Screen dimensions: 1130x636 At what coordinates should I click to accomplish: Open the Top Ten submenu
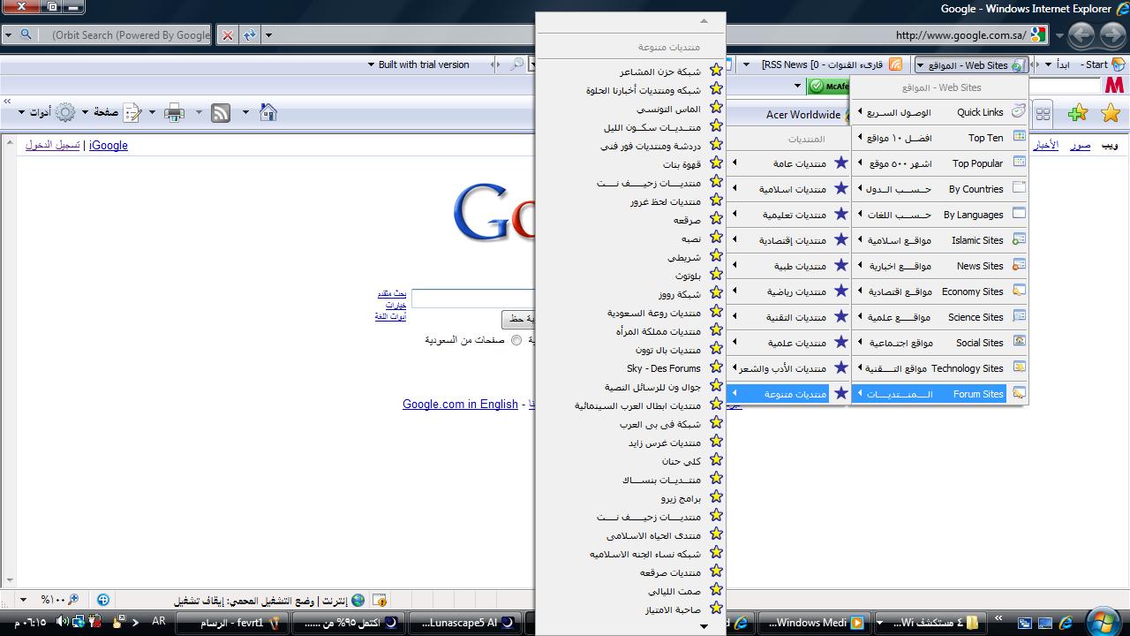tap(940, 138)
